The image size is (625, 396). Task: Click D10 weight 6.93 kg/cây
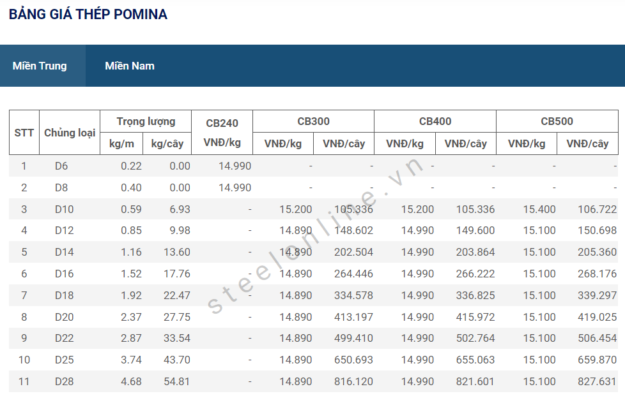pos(180,209)
